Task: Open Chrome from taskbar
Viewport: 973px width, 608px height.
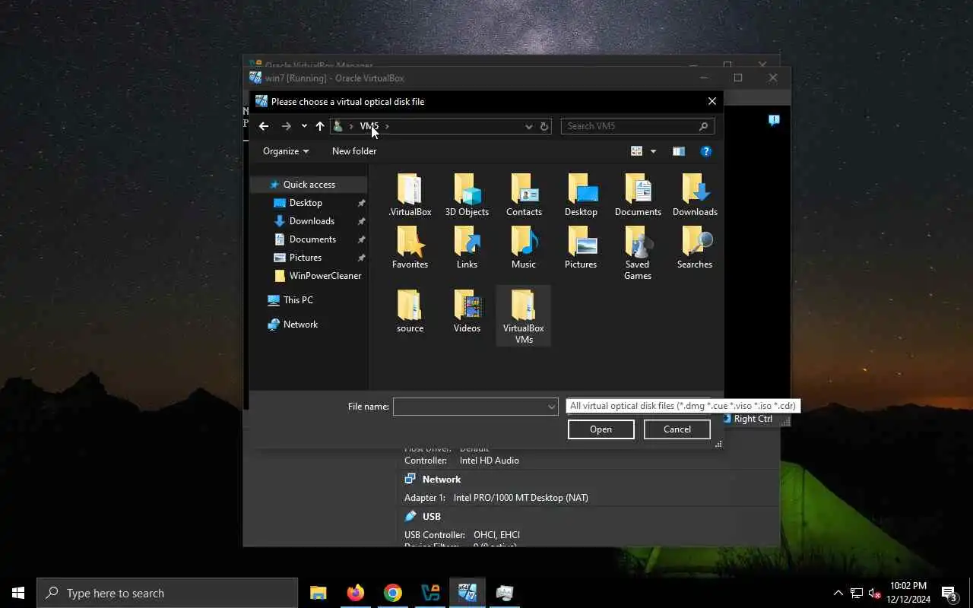Action: click(393, 593)
